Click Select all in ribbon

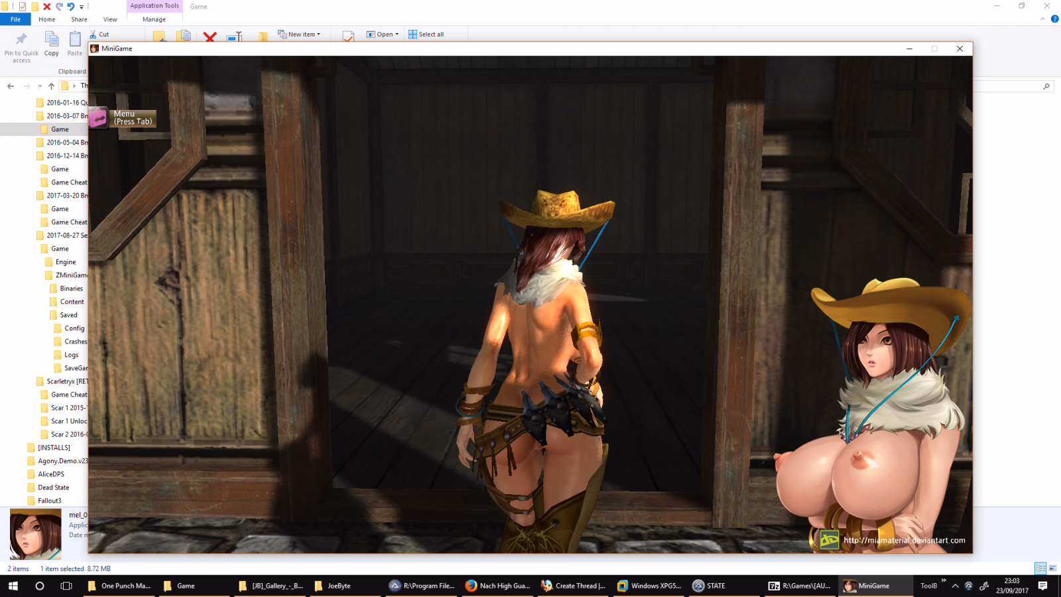(426, 34)
